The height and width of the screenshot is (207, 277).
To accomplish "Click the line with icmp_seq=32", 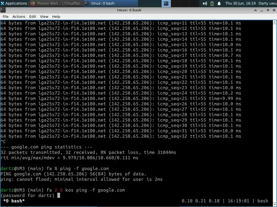I will pos(121,136).
